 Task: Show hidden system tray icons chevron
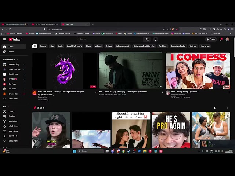(199, 151)
